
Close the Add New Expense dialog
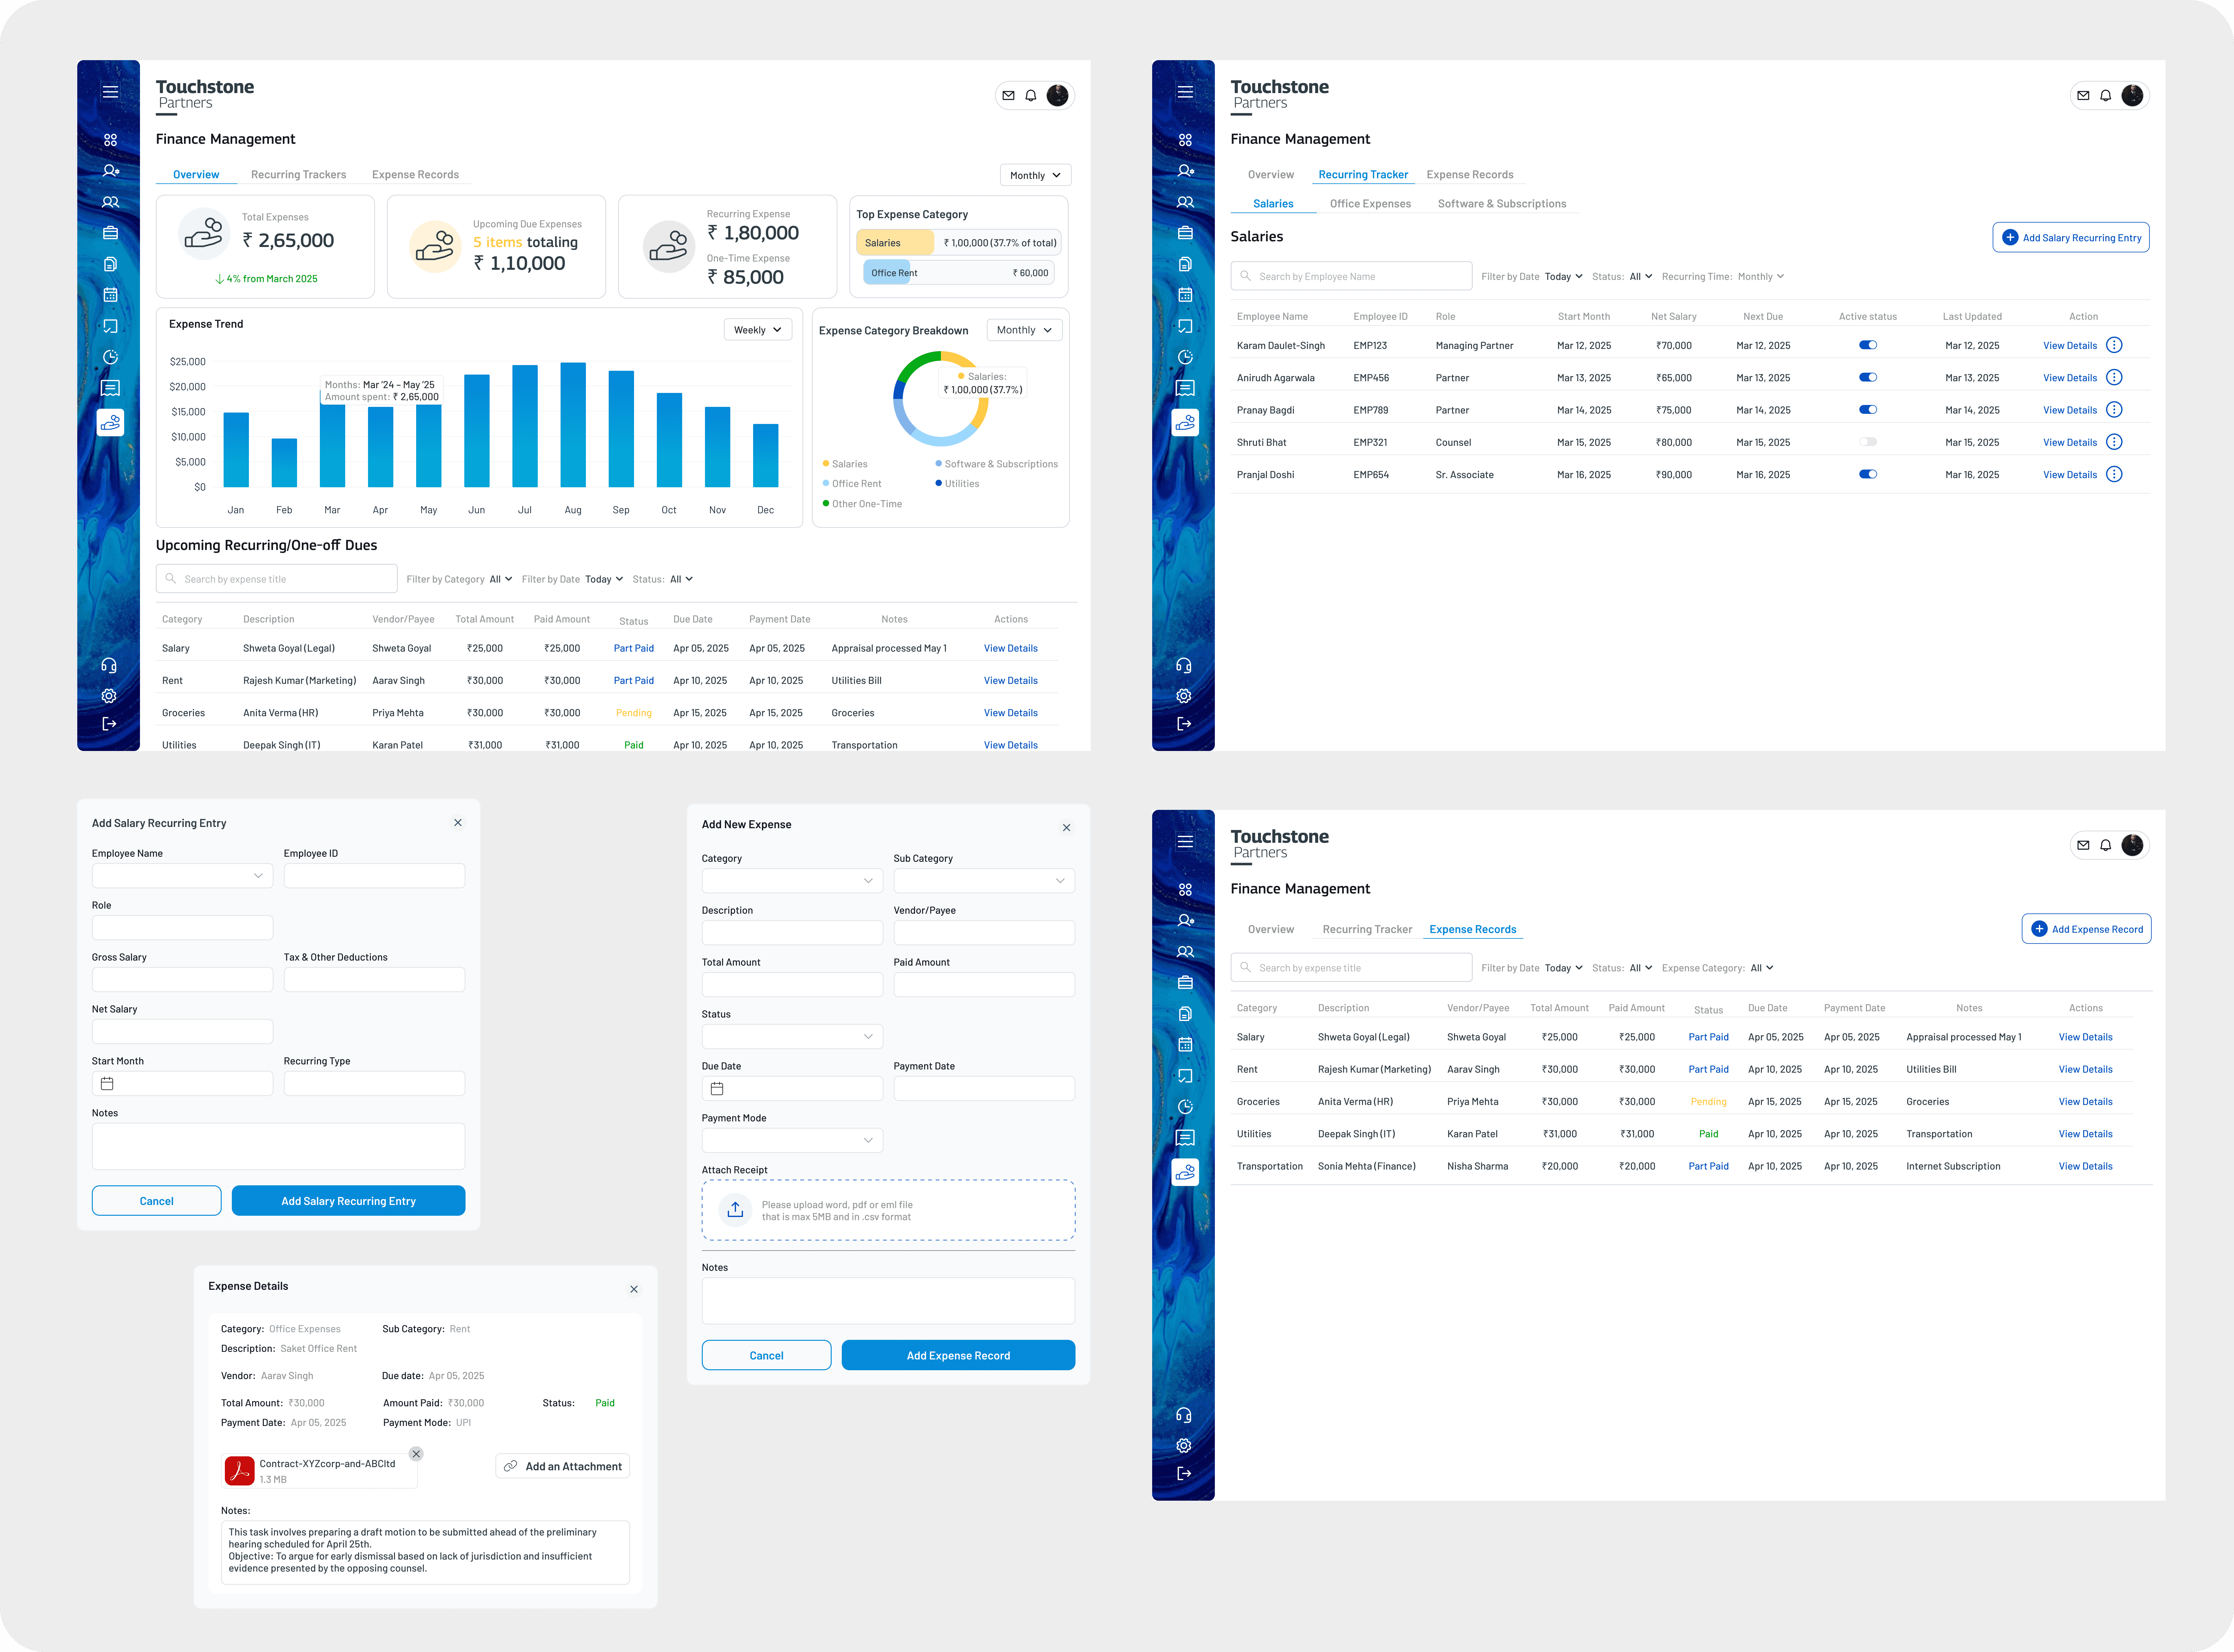(1066, 828)
